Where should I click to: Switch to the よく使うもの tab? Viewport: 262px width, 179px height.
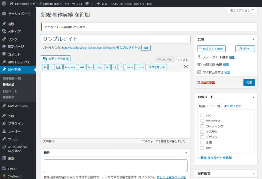pyautogui.click(x=233, y=106)
